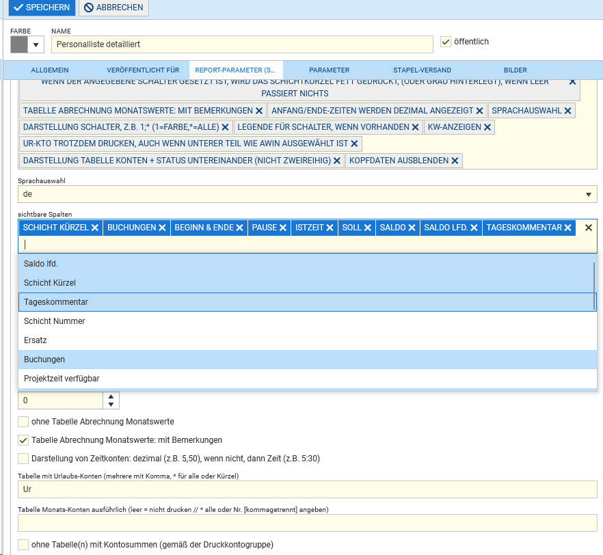Decrease the numeric stepper value
This screenshot has height=555, width=603.
pos(111,405)
